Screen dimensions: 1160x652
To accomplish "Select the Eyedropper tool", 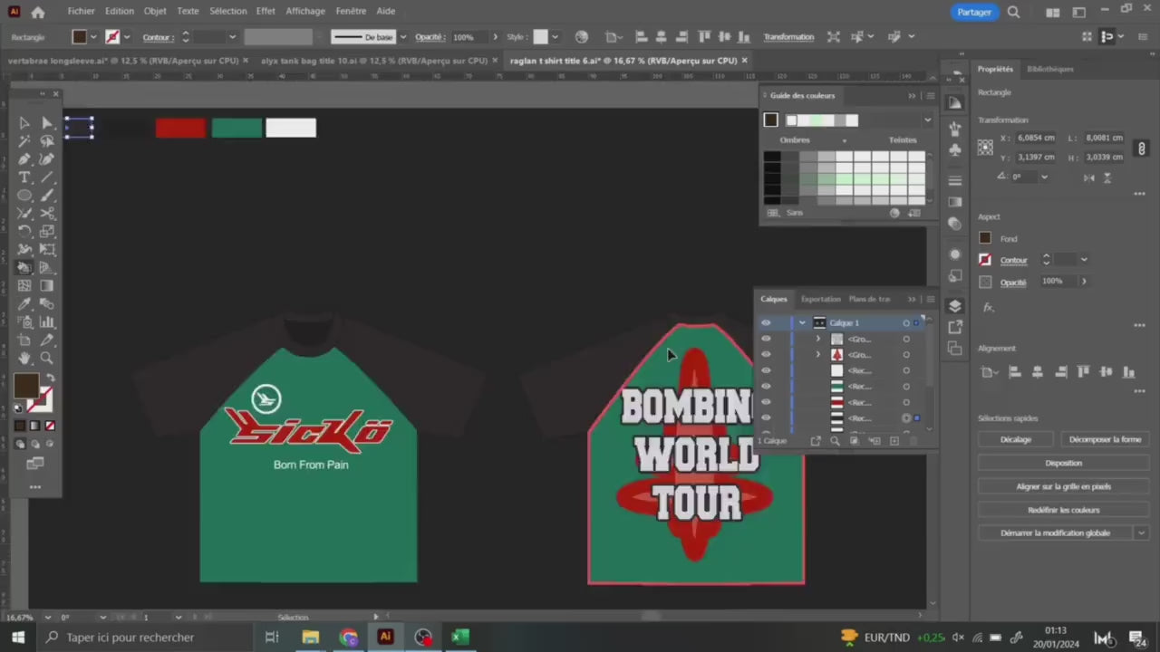I will point(24,304).
